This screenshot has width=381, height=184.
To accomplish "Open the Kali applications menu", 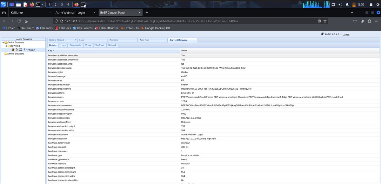I will (x=3, y=4).
